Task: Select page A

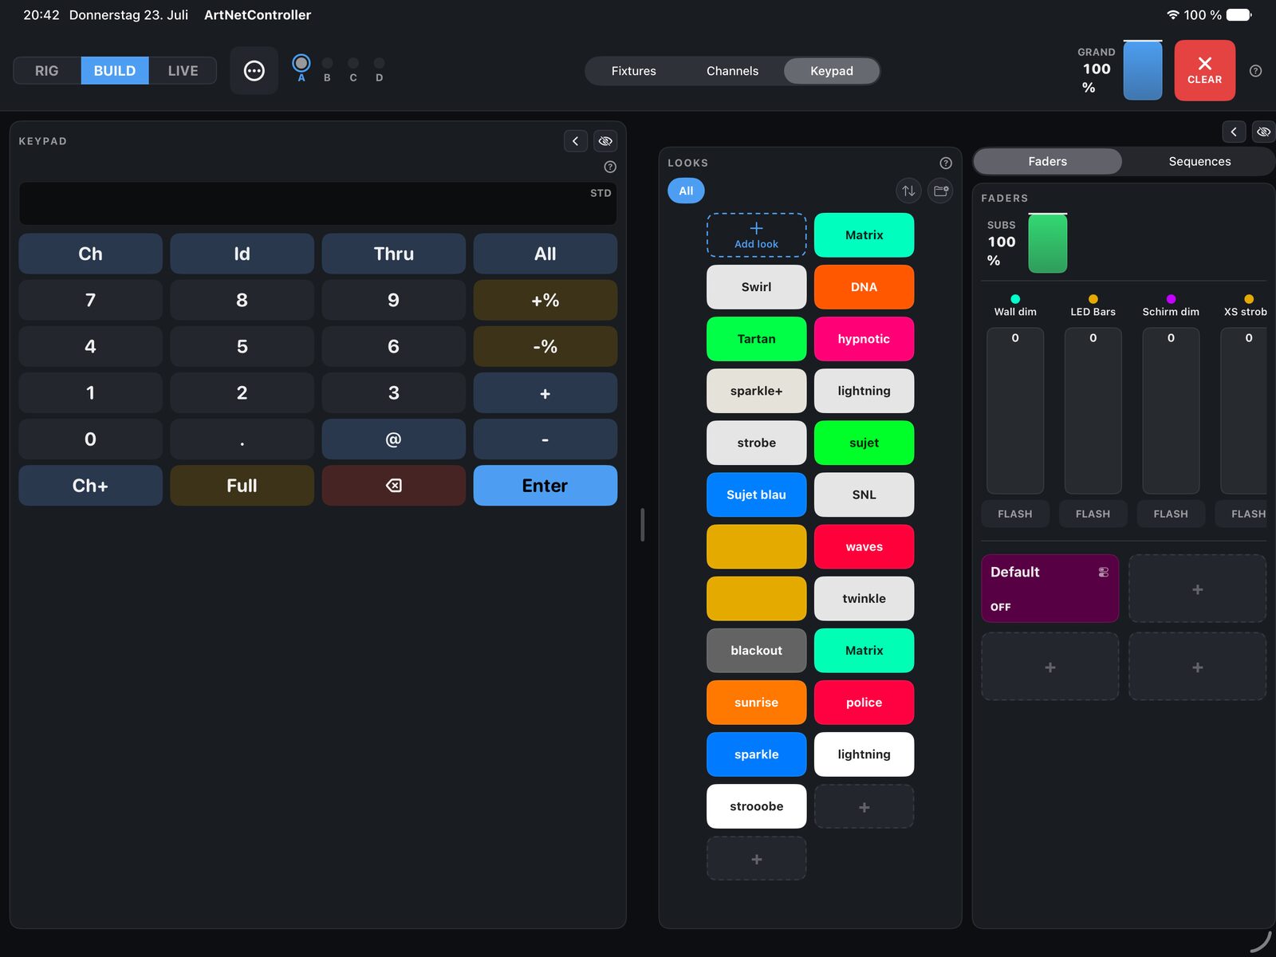Action: (x=301, y=68)
